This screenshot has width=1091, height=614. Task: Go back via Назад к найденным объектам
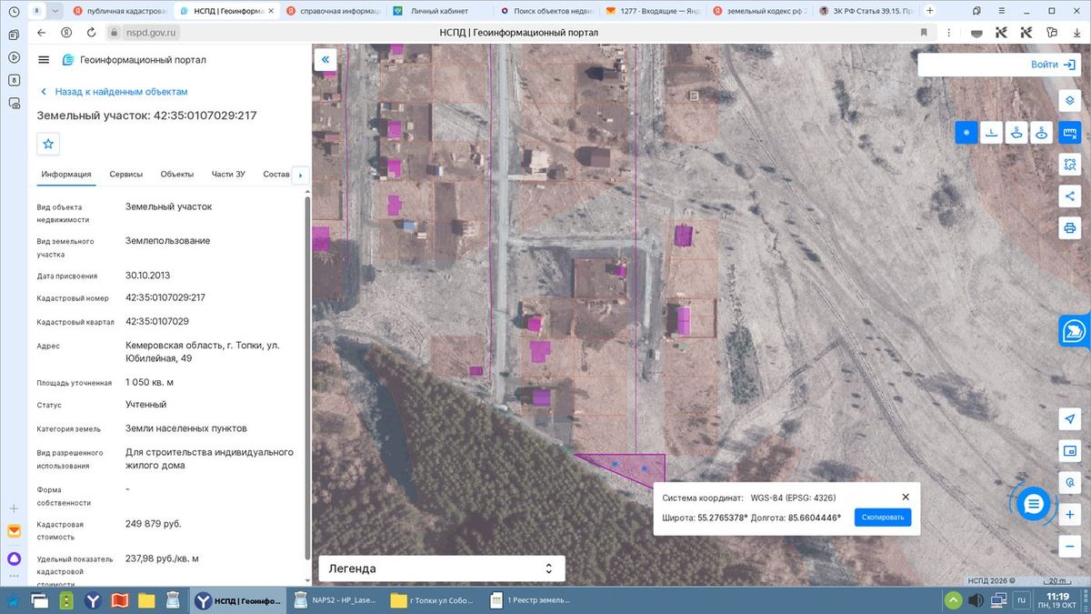114,92
